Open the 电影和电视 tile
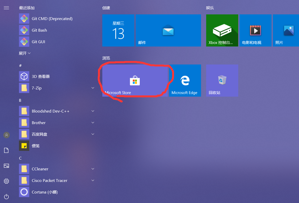The height and width of the screenshot is (203, 299). 255,30
